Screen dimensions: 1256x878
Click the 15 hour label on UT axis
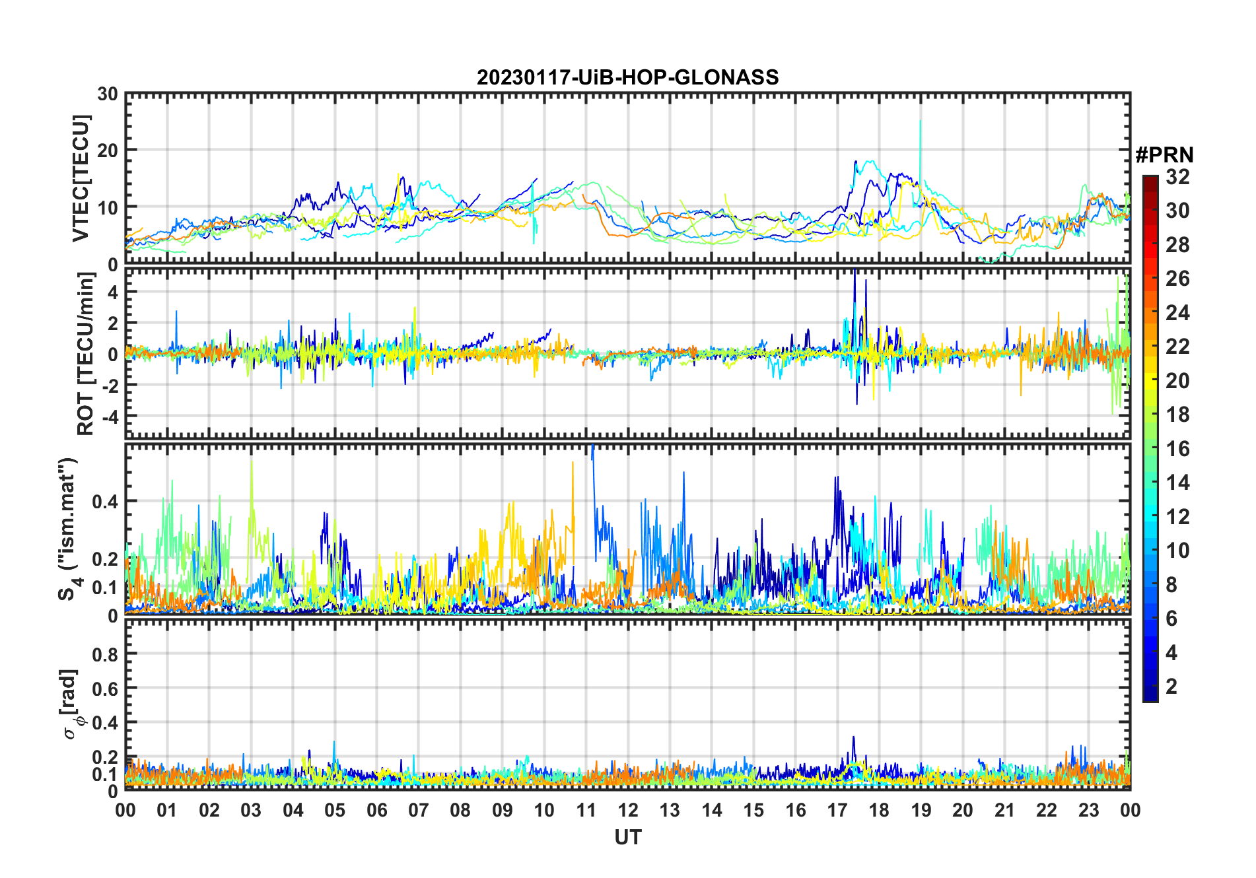coord(753,810)
